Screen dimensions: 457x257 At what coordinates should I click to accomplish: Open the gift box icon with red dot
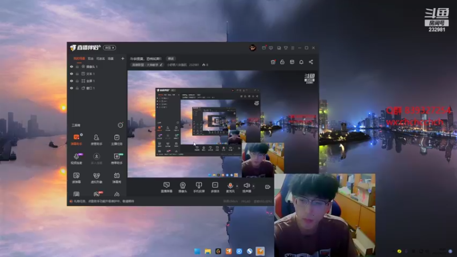point(273,62)
